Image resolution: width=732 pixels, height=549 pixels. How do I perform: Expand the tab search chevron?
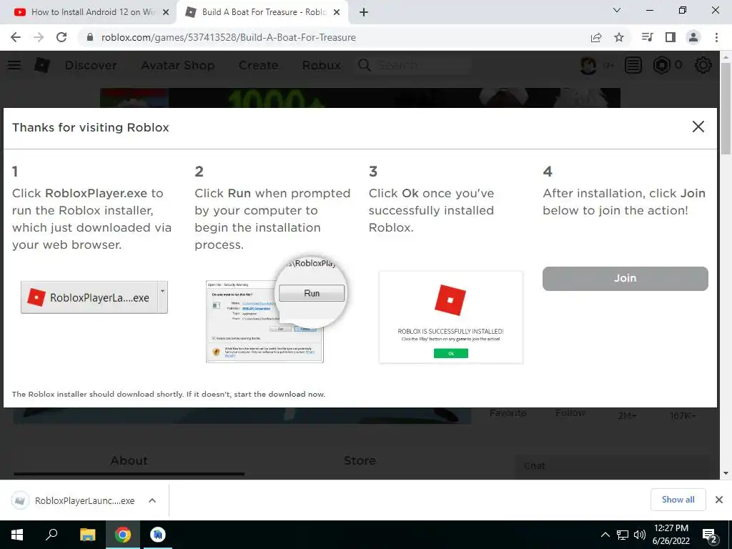coord(617,10)
